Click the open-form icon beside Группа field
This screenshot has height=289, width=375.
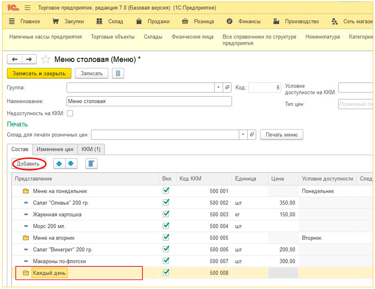[x=227, y=87]
